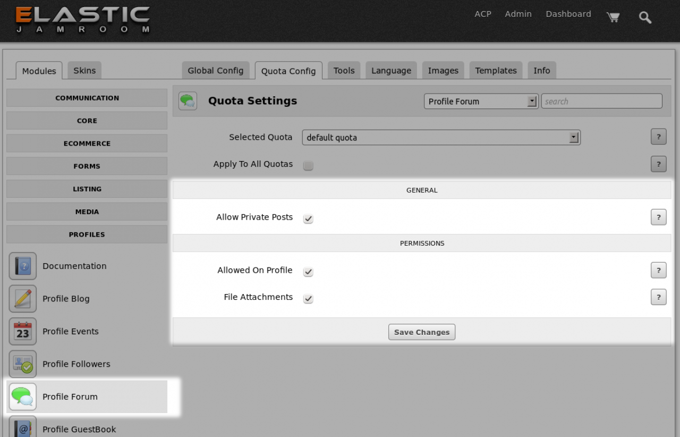Select Profile Forum in the module list
680x437 pixels.
point(70,397)
